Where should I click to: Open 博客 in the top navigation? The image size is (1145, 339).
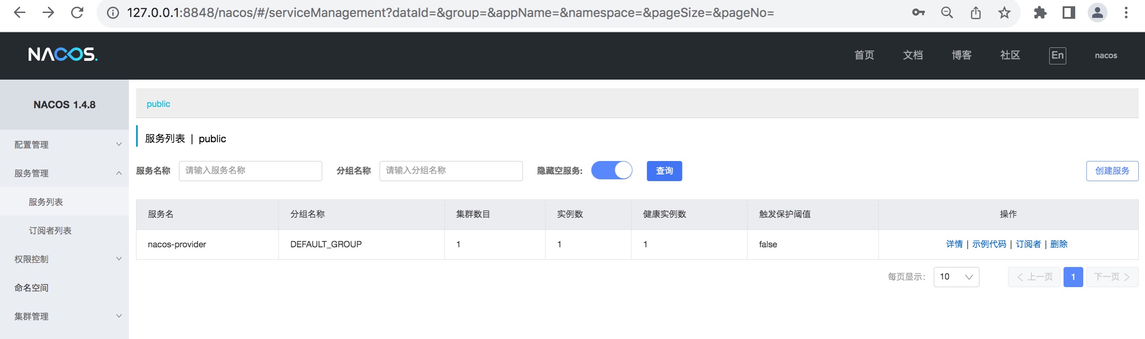click(x=962, y=55)
